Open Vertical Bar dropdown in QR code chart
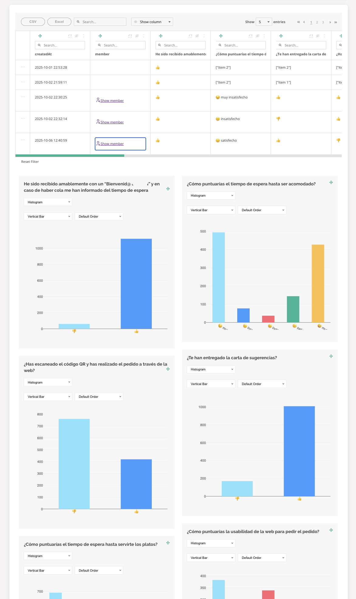356x599 pixels. pyautogui.click(x=48, y=397)
